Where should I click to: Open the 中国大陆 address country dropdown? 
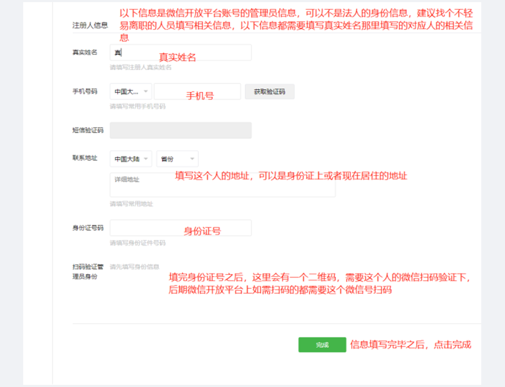[x=131, y=159]
